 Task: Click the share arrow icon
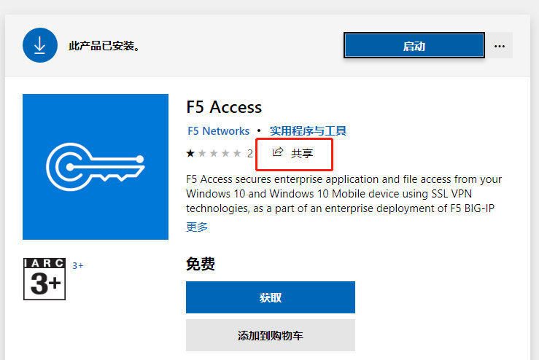[278, 152]
